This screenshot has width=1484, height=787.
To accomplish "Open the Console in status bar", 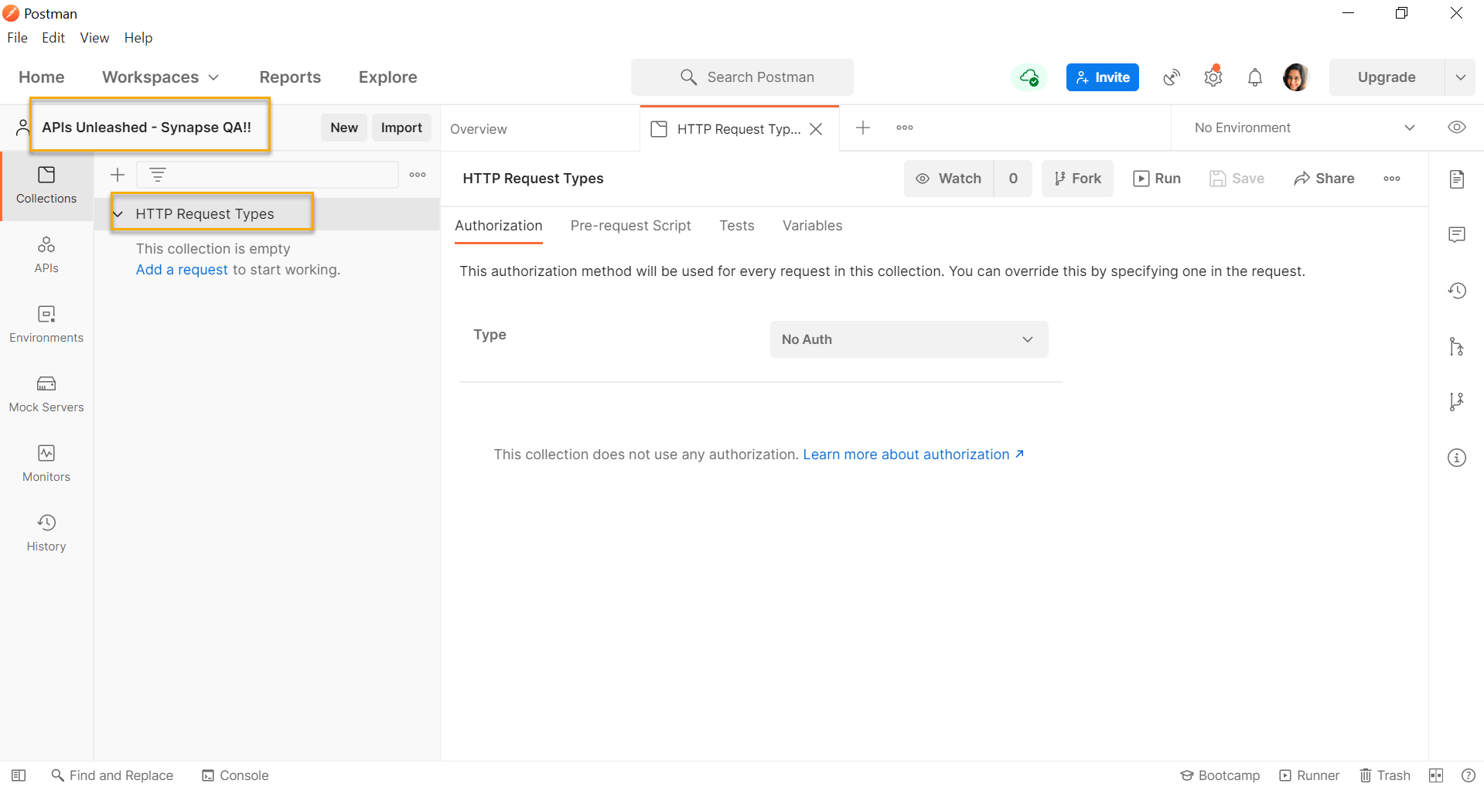I will pos(235,775).
